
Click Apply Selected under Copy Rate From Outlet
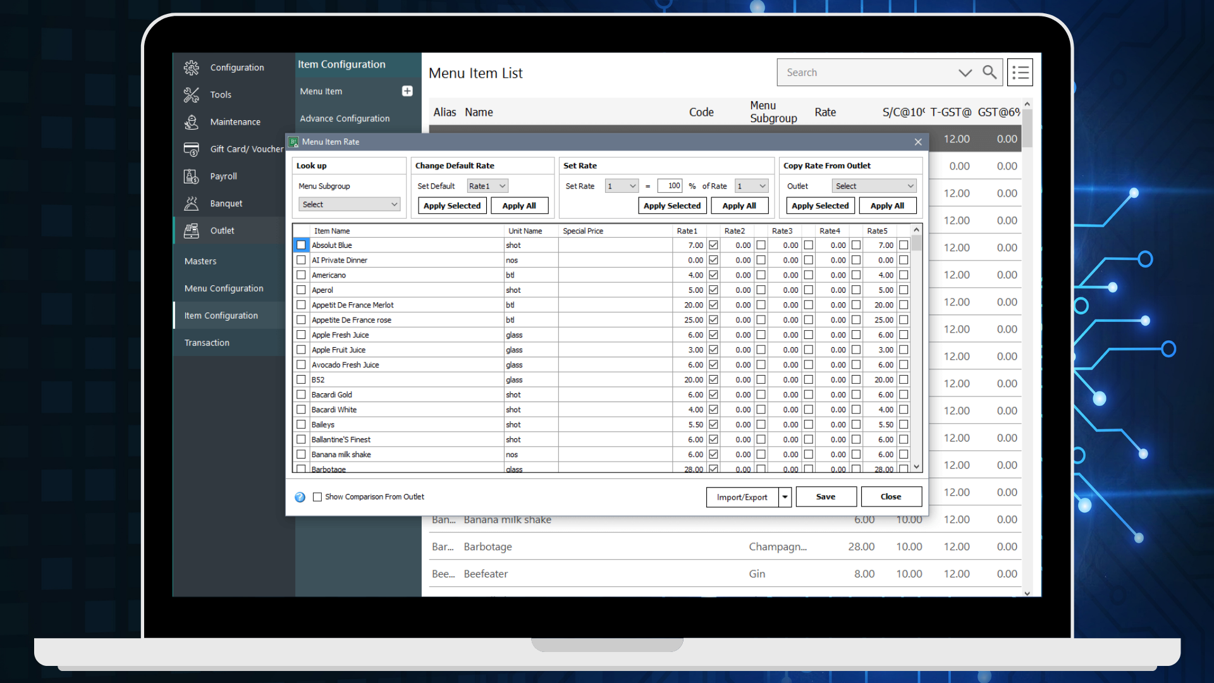pos(820,206)
